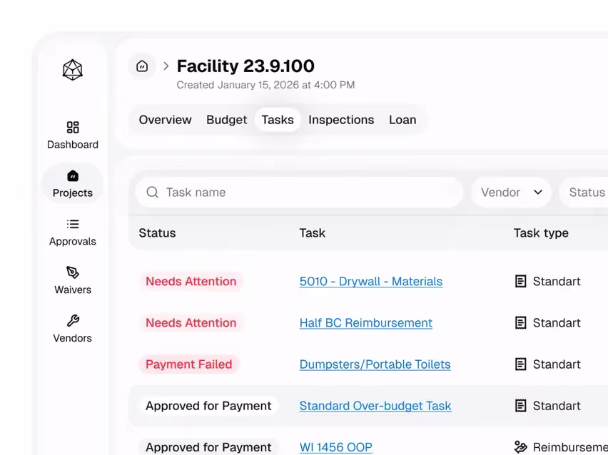Click the polyhedron app logo

[x=73, y=70]
